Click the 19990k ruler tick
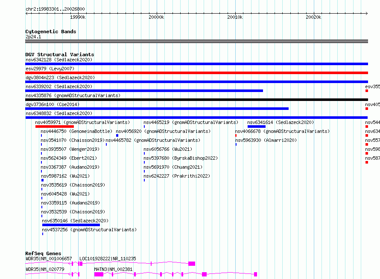The image size is (380, 279). 78,17
